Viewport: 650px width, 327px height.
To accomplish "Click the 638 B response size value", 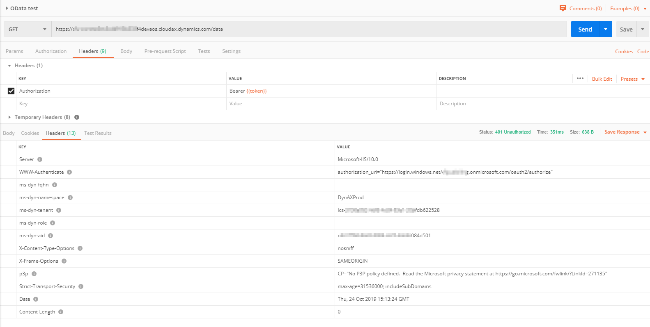I will 588,132.
